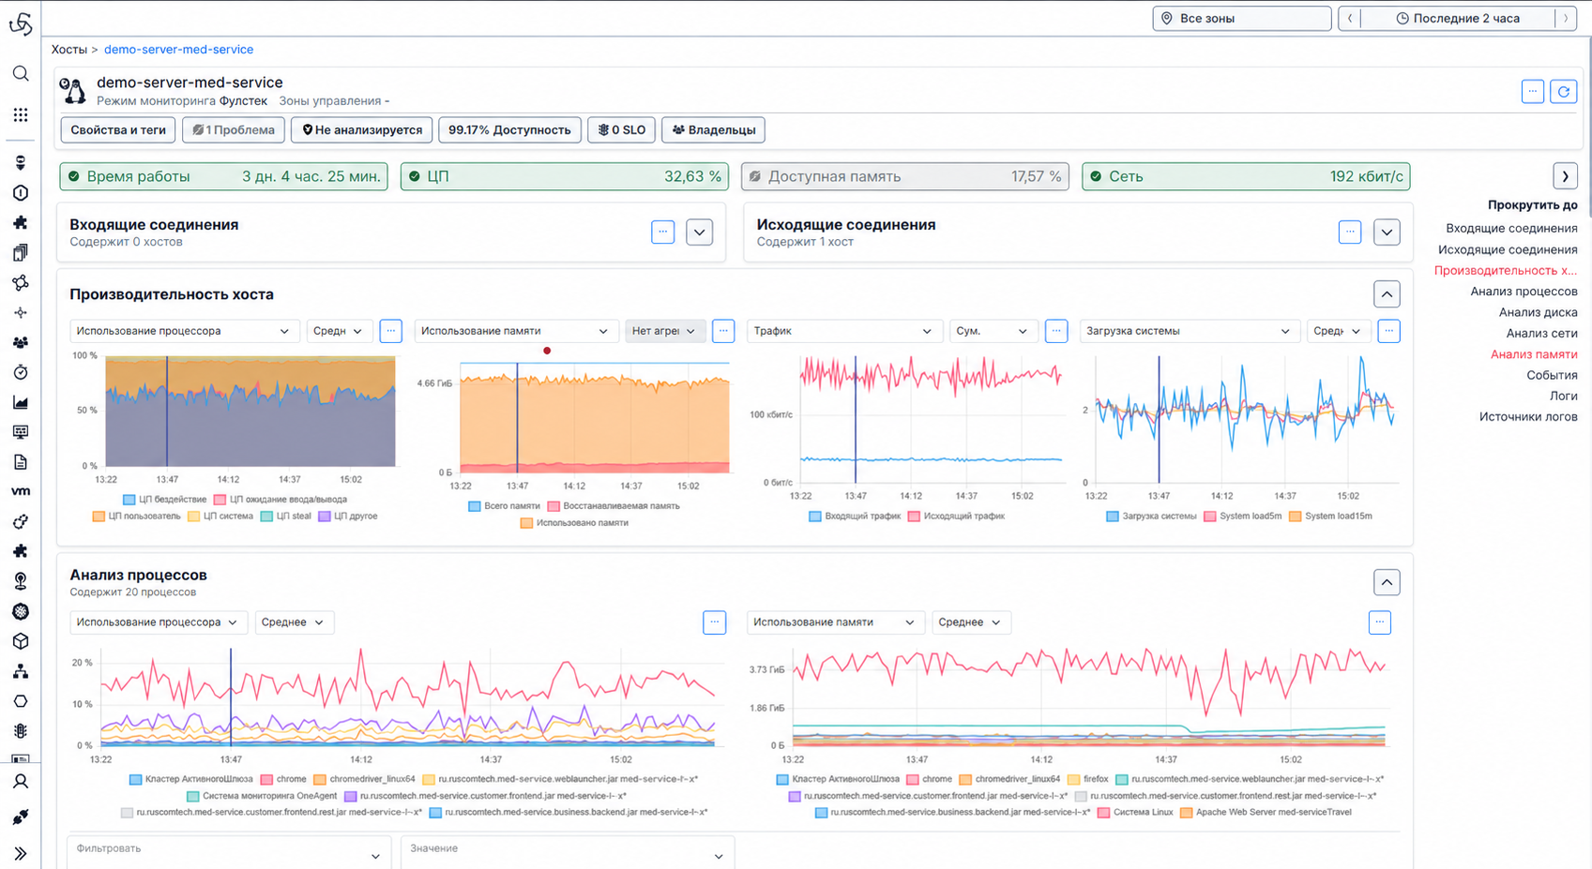The image size is (1592, 869).
Task: Open the apps grid icon in sidebar
Action: 21,114
